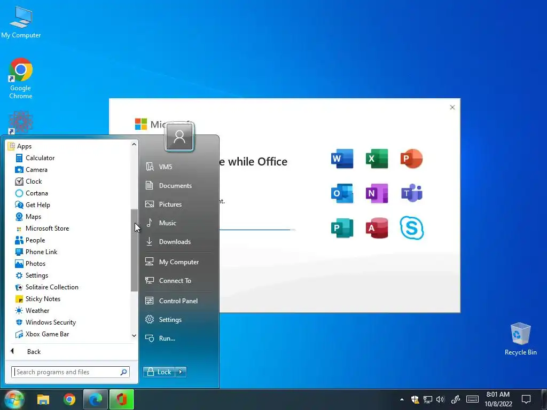547x410 pixels.
Task: Start Cortana from the Apps list
Action: 32,193
